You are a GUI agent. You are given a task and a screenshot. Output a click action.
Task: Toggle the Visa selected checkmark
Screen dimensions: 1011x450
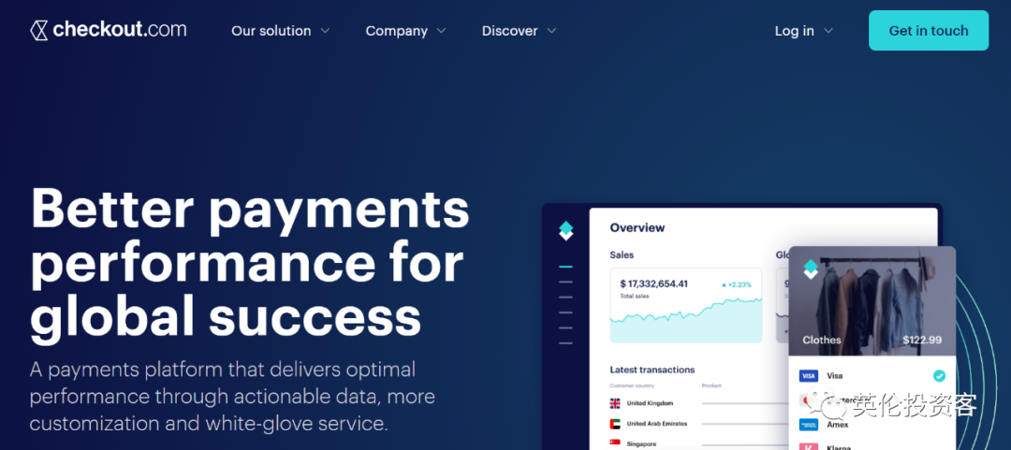[x=940, y=375]
